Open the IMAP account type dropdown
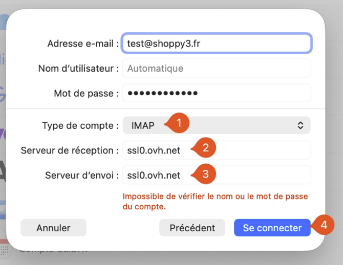The width and height of the screenshot is (343, 265). tap(217, 125)
